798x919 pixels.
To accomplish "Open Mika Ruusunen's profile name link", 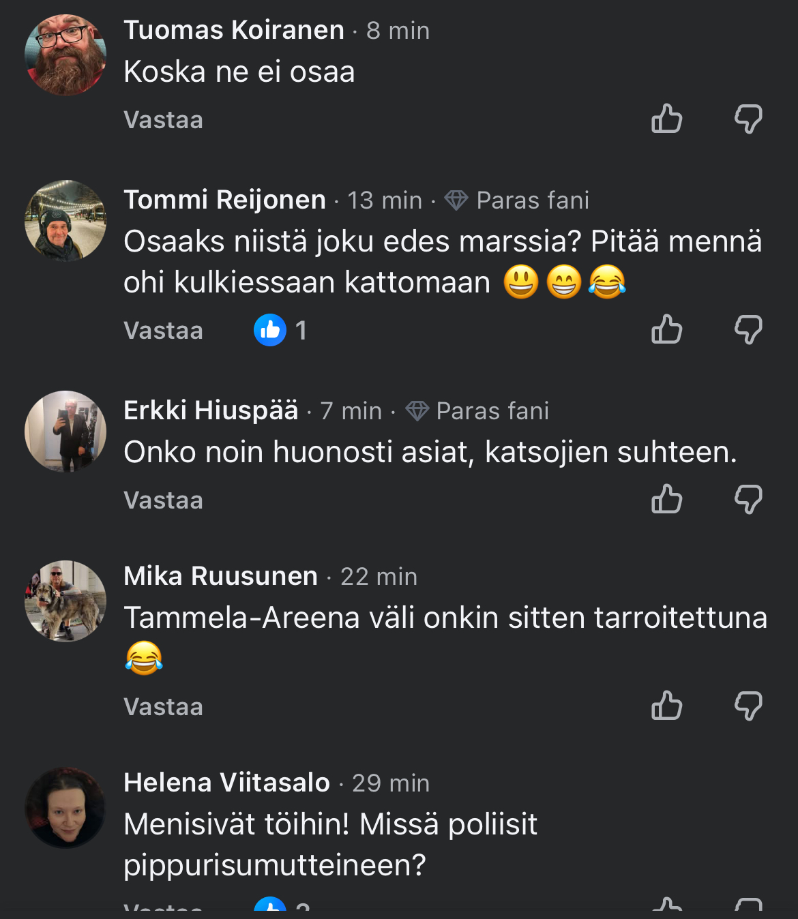I will 220,576.
